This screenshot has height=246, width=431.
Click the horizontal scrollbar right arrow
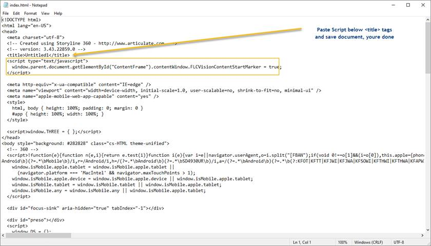pos(423,235)
